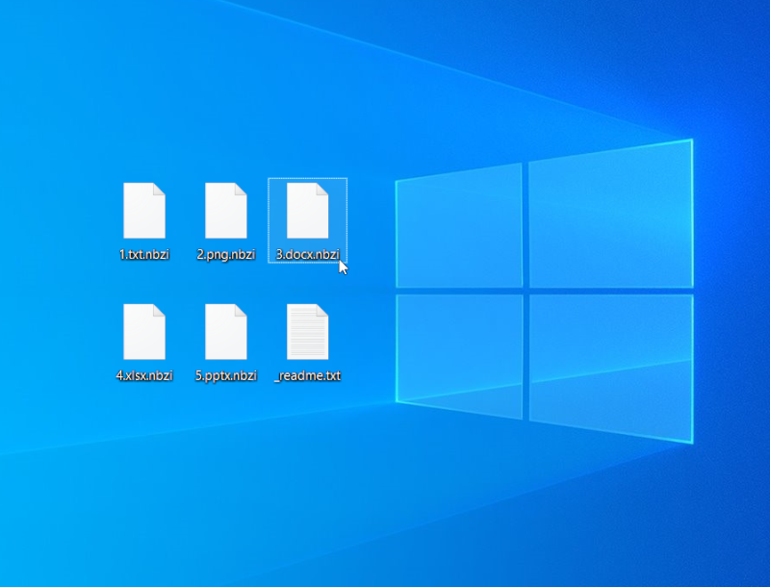Click the "3.docx.nbzi" file name label

click(308, 254)
